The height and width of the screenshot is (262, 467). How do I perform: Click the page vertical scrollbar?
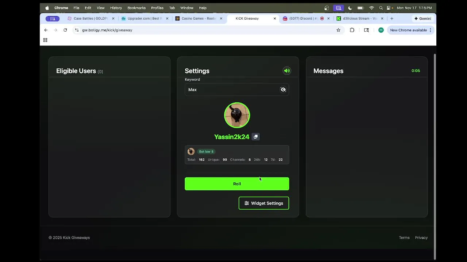tap(435, 156)
